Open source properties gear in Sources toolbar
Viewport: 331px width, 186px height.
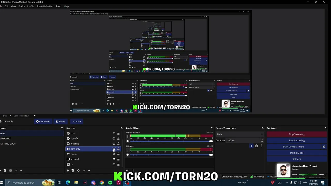click(x=78, y=171)
